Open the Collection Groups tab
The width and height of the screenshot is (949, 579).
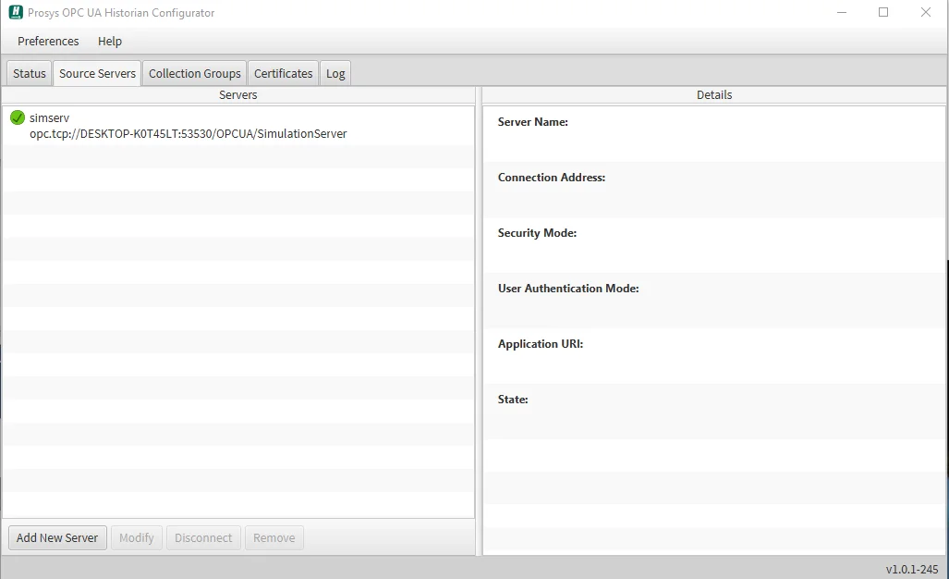pos(195,73)
